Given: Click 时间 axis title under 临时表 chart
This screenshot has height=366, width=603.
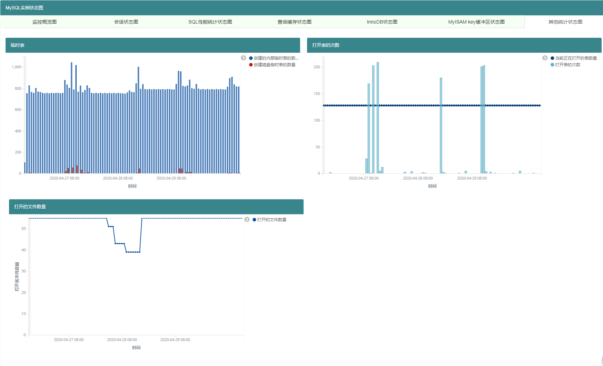Looking at the screenshot, I should pyautogui.click(x=132, y=186).
